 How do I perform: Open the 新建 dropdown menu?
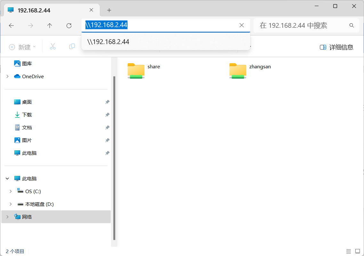click(x=22, y=47)
